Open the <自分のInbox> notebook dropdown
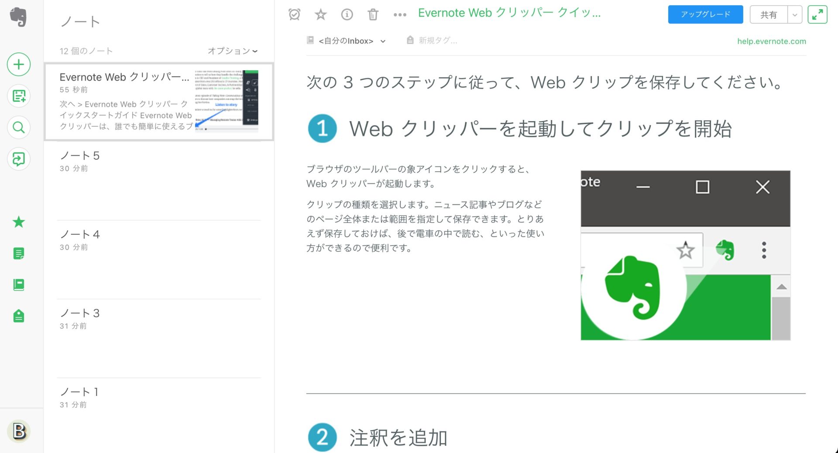Image resolution: width=838 pixels, height=453 pixels. (352, 41)
